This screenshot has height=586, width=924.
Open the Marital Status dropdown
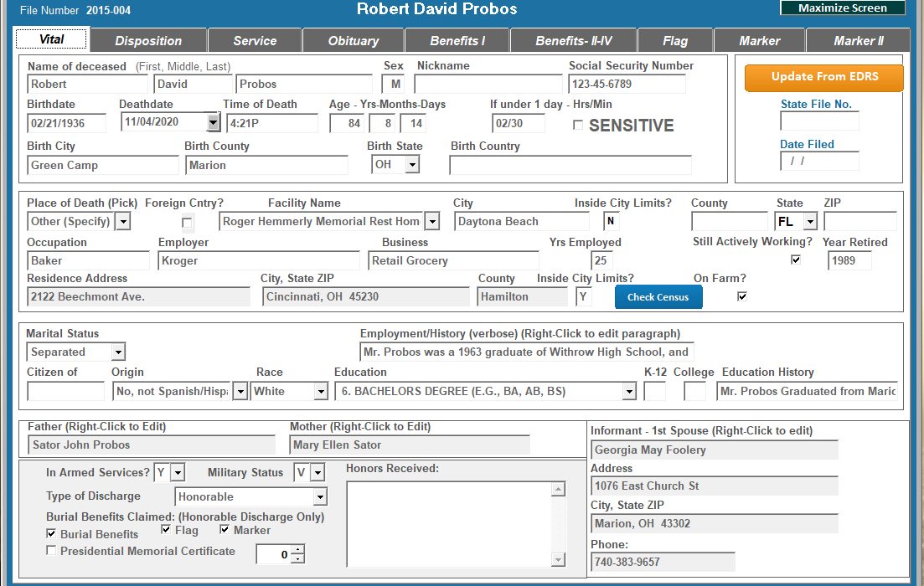pos(118,352)
